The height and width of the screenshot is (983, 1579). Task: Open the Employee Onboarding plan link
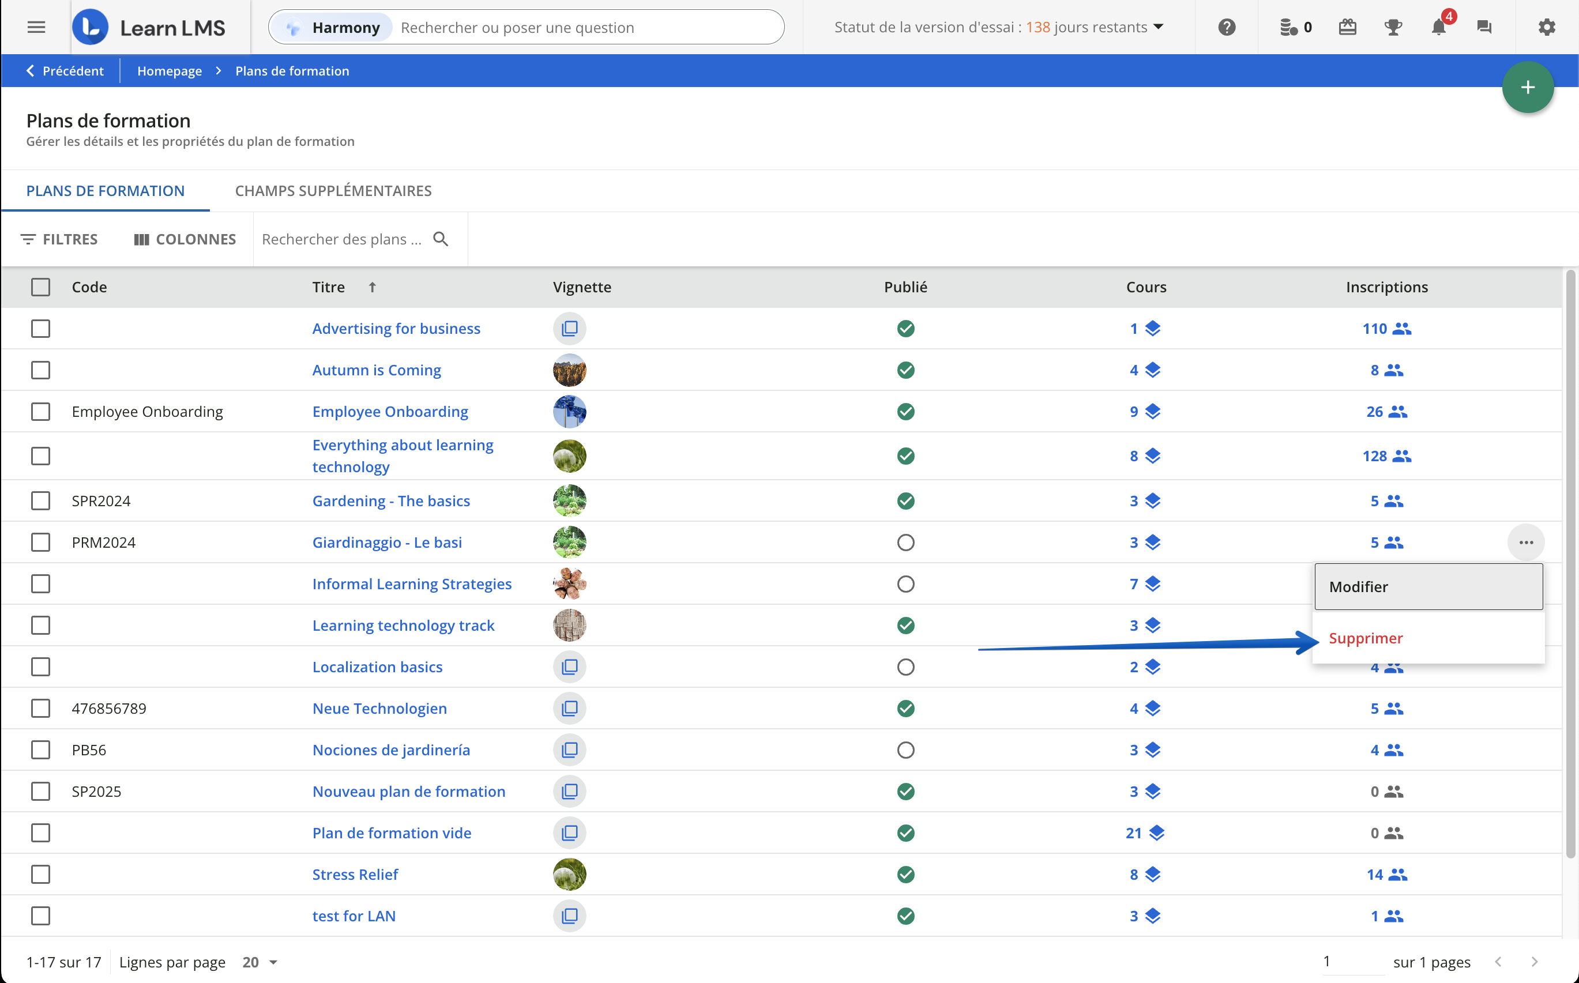[389, 412]
